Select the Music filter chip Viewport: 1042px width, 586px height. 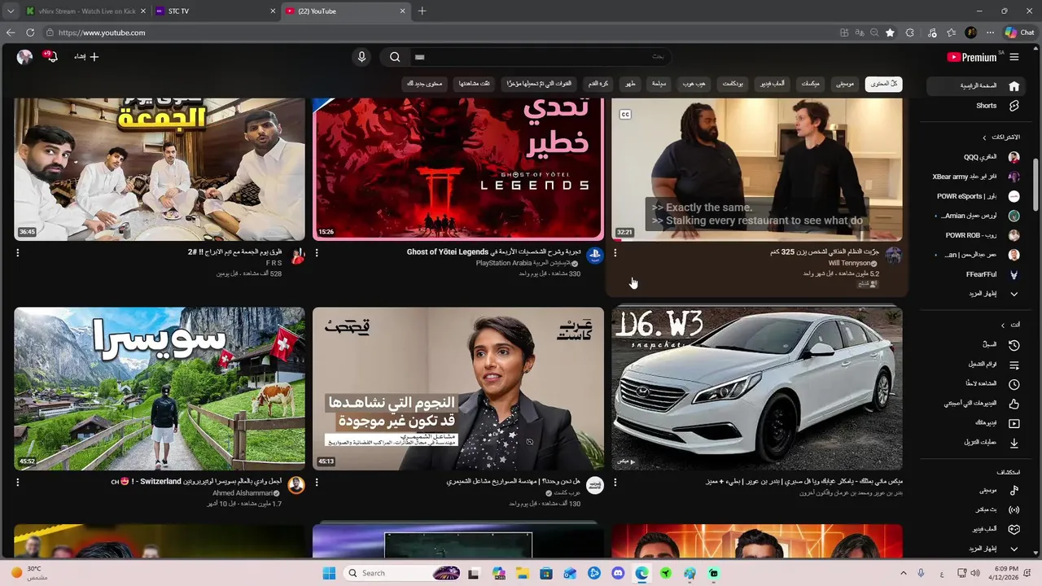pos(845,84)
